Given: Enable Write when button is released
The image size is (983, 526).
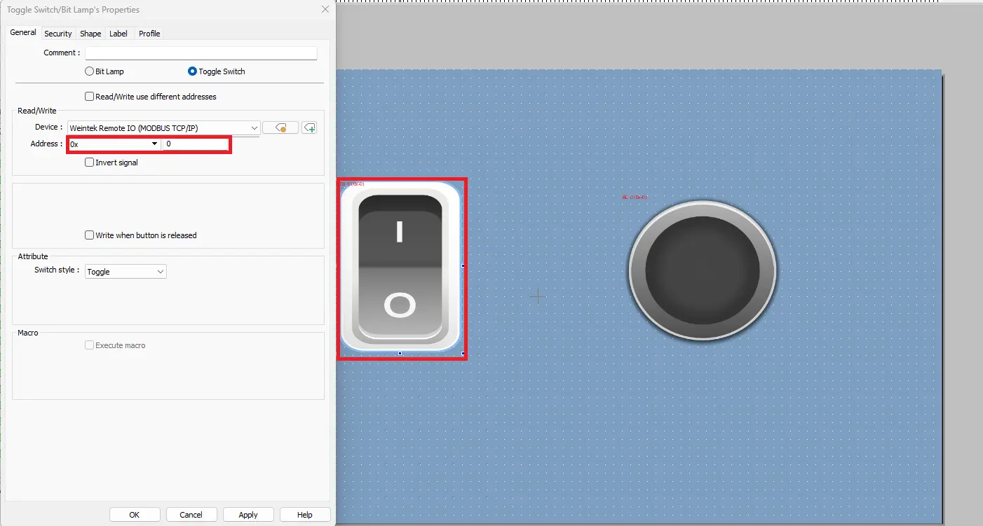Looking at the screenshot, I should click(89, 235).
